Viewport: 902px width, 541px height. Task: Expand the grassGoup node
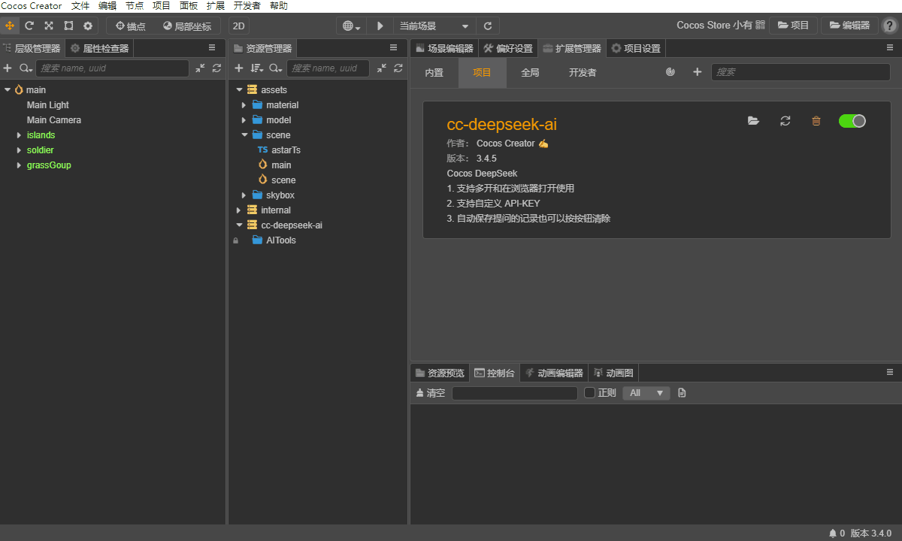click(x=19, y=165)
